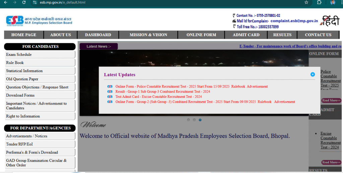Open RESULTS in the navigation bar
This screenshot has width=343, height=173.
click(282, 35)
